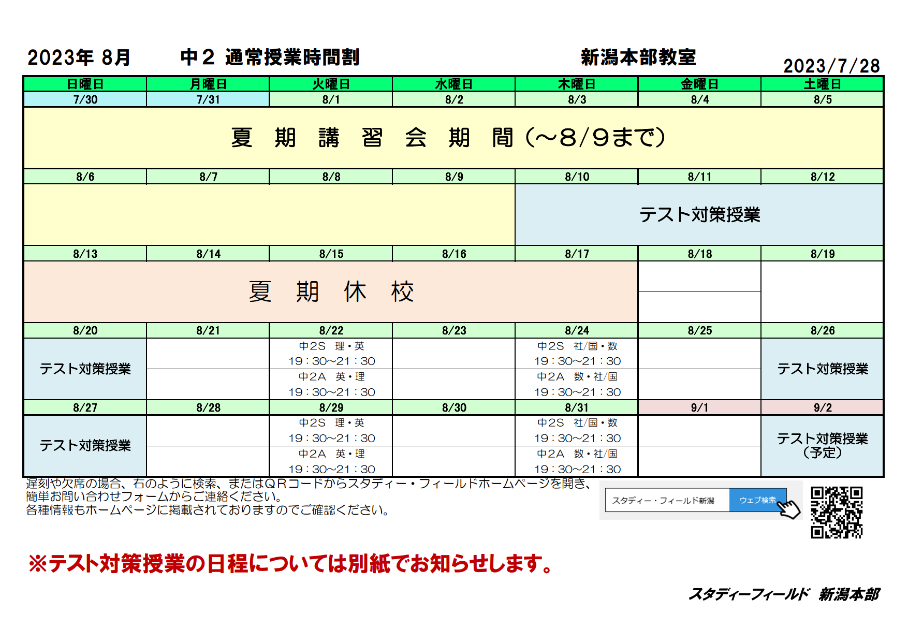The height and width of the screenshot is (642, 908).
Task: Click the 遅刻や欠席の場合 instruction line
Action: (309, 484)
